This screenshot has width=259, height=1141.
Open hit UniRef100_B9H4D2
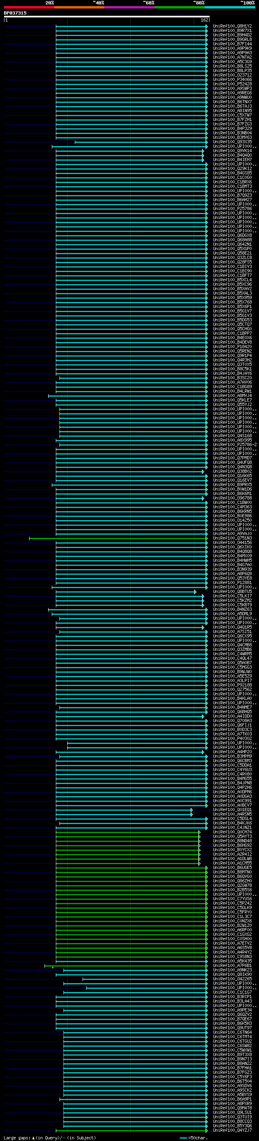coord(232,35)
